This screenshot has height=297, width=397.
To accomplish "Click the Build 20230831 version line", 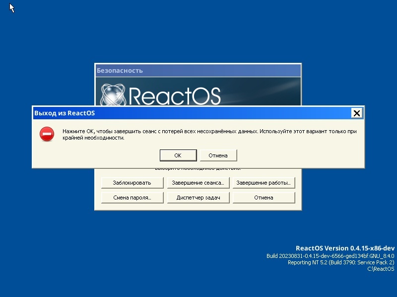I will 330,255.
